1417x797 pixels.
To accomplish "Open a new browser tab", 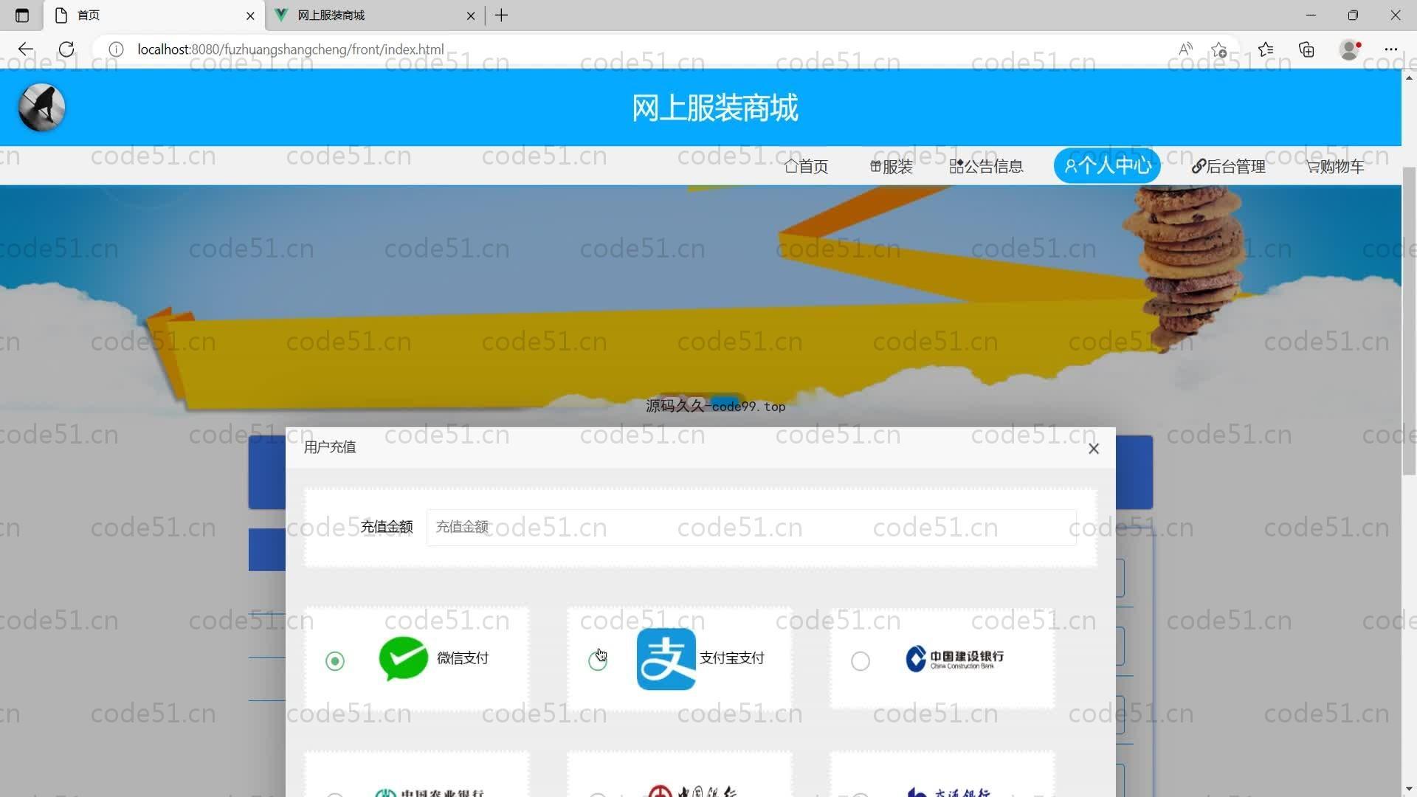I will pos(502,15).
